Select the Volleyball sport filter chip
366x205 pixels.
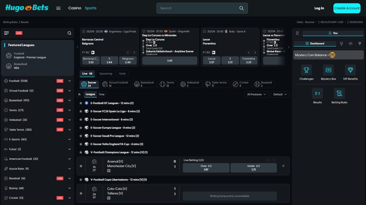pos(190,84)
